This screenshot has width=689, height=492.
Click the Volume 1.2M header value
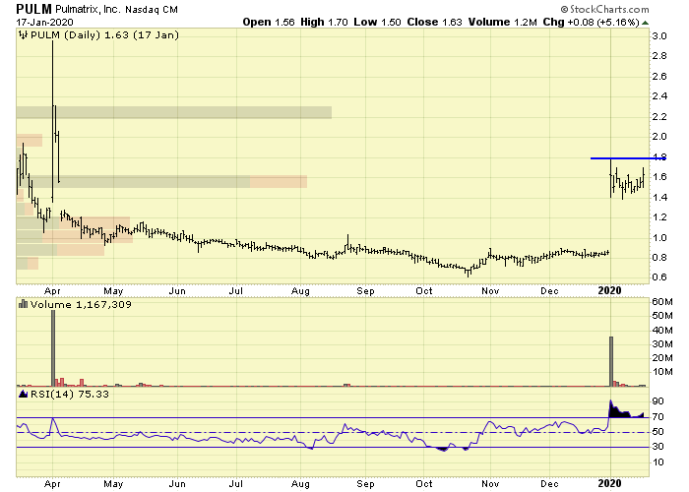502,22
